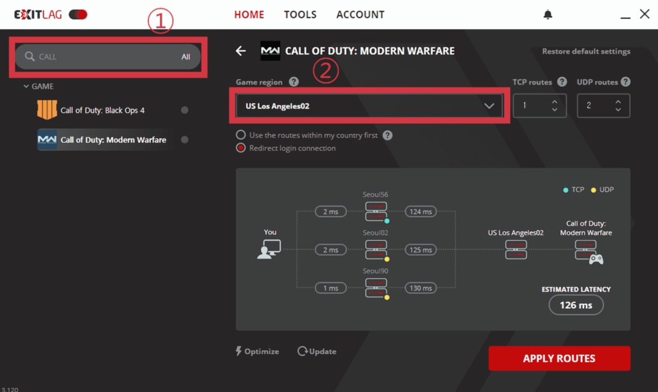This screenshot has height=392, width=658.
Task: Close the ExitLag window
Action: [644, 14]
